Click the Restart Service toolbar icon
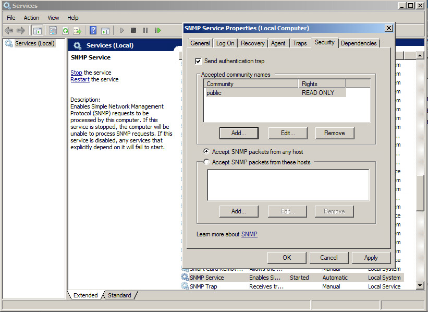This screenshot has height=312, width=428. click(x=157, y=31)
